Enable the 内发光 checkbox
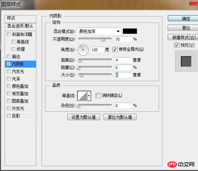Screen dimensions: 198x171 pos(8,71)
